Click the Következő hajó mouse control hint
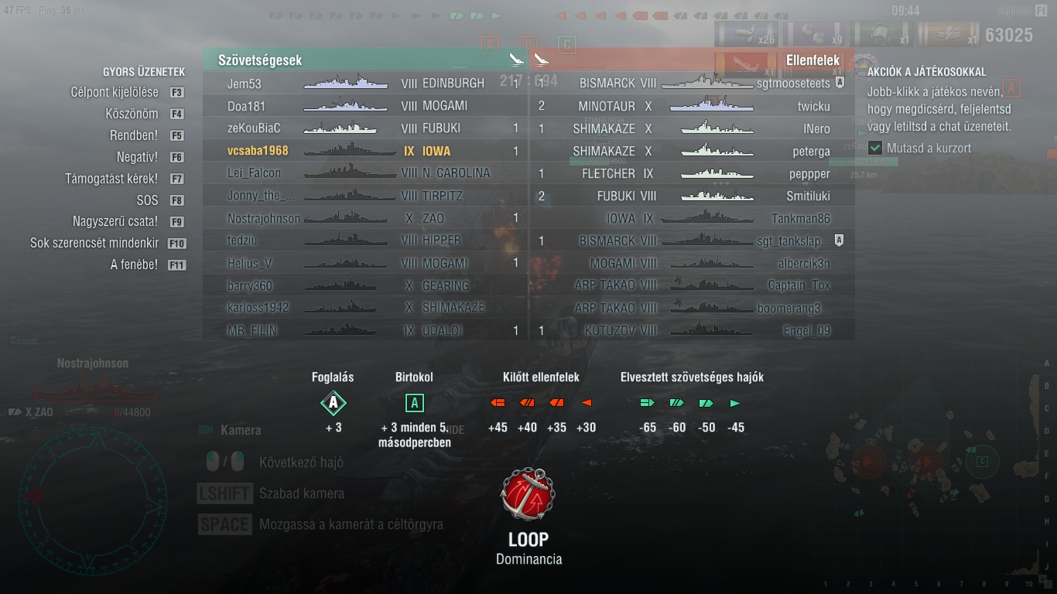Viewport: 1057px width, 594px height. pos(275,463)
